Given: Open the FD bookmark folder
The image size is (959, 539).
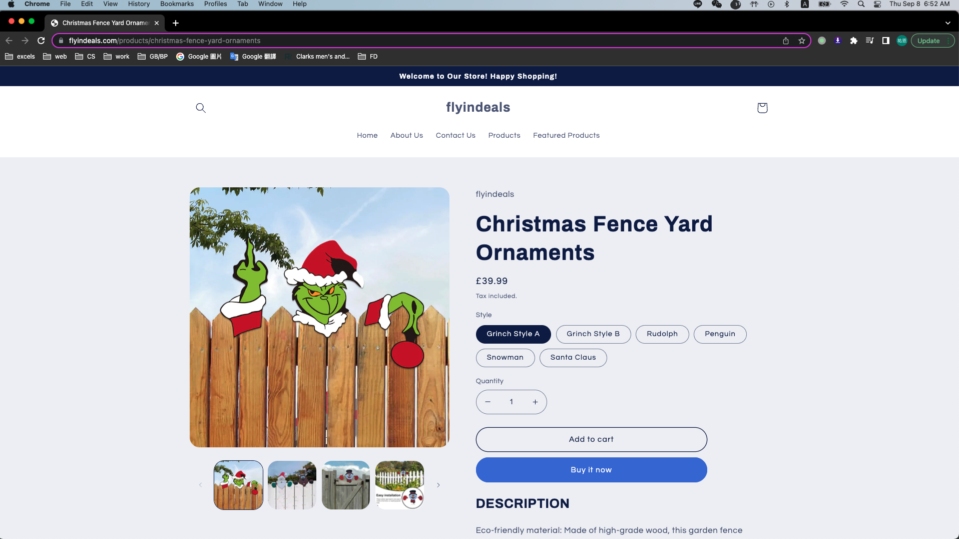Looking at the screenshot, I should coord(368,57).
